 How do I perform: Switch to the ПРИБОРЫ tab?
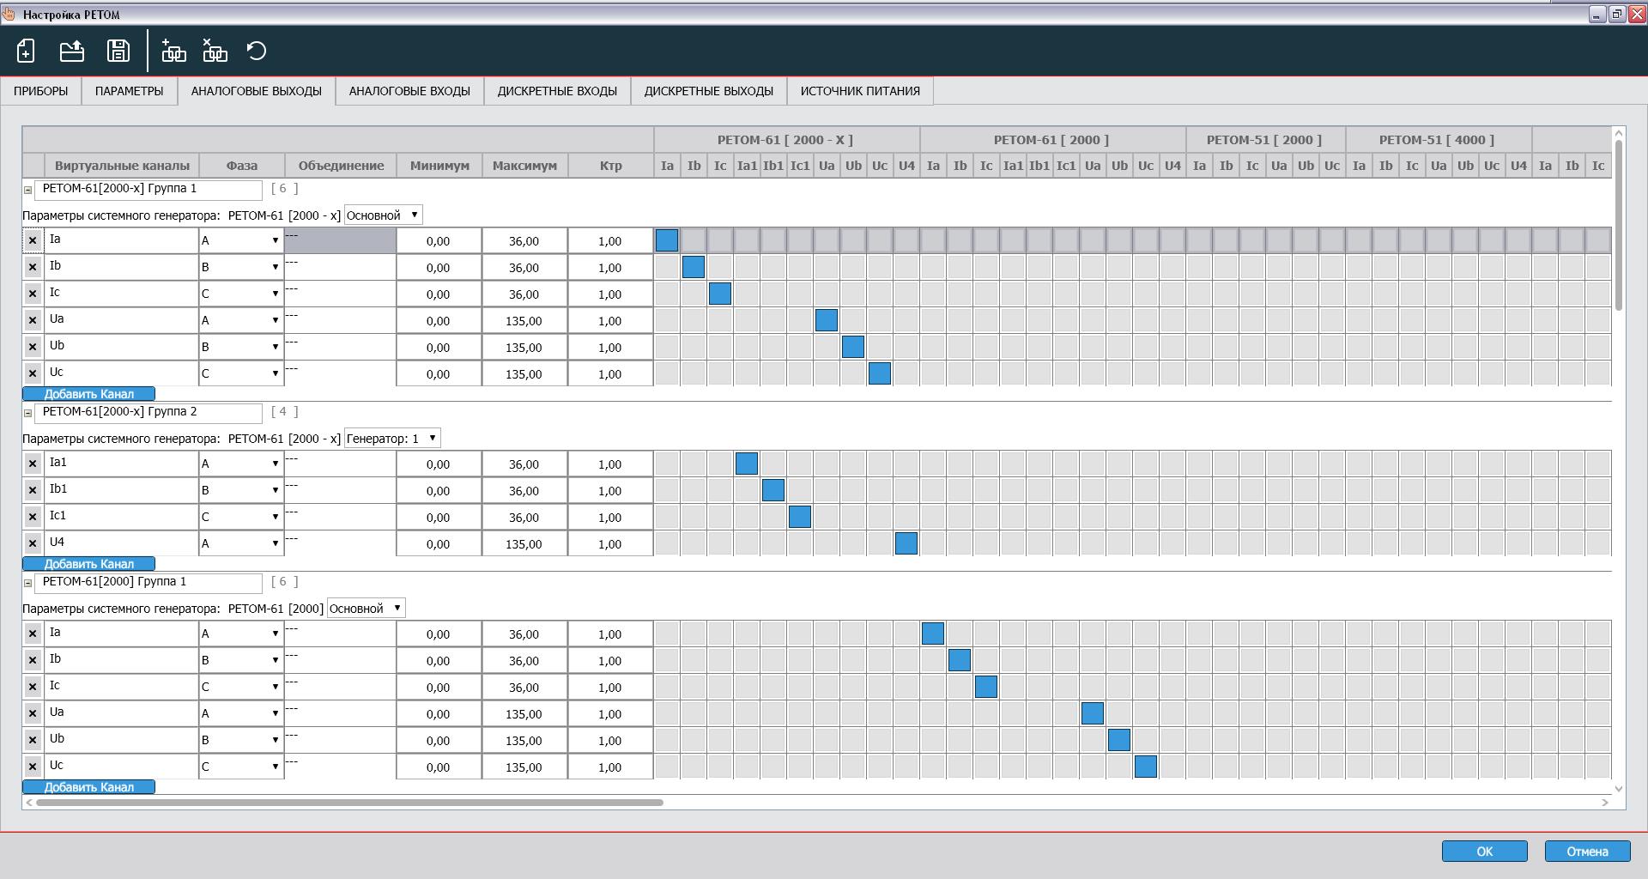point(40,91)
